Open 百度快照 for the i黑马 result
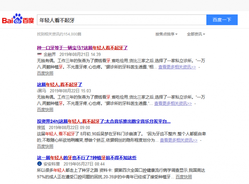Viewport: 249px width, 184px height. (x=46, y=109)
